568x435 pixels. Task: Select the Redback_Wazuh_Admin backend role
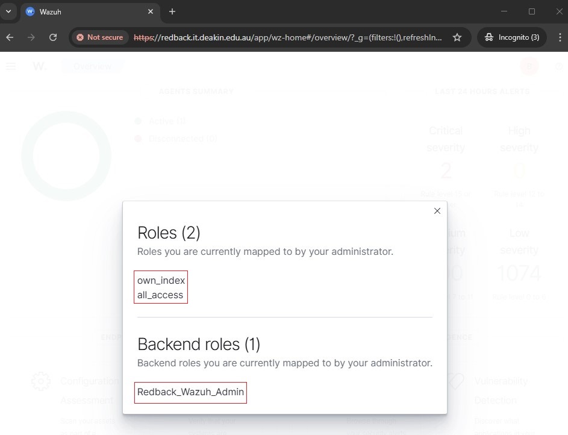tap(190, 392)
